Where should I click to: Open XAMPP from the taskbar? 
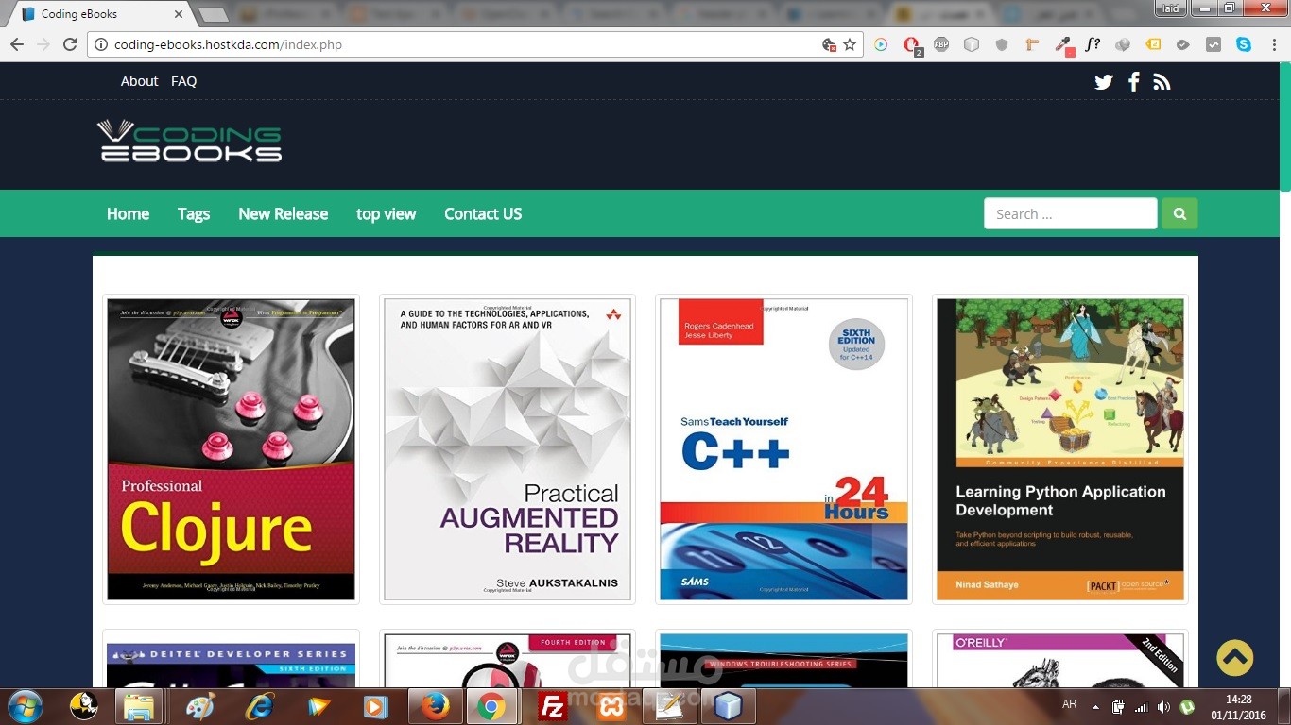[x=612, y=706]
